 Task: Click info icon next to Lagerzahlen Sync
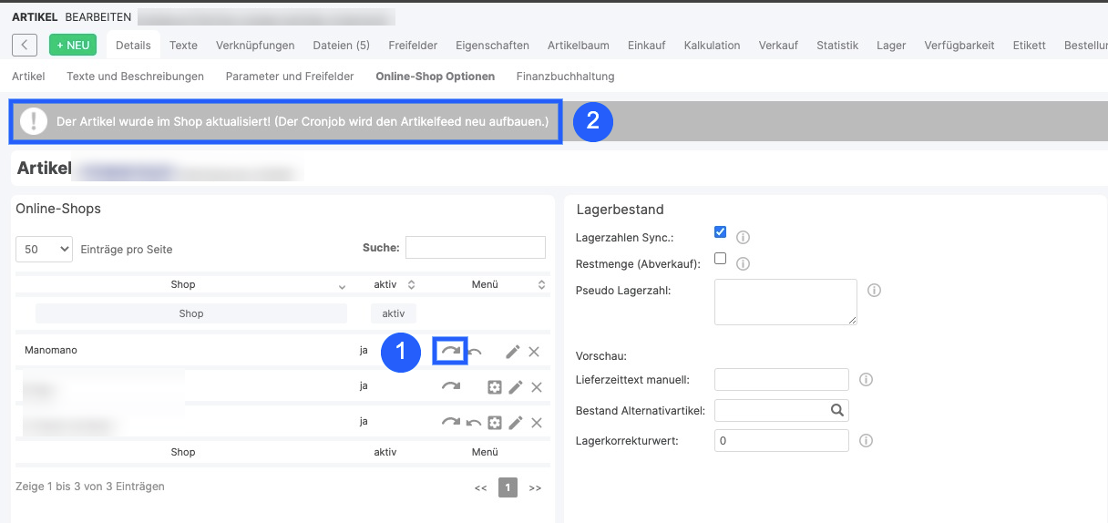pos(743,237)
